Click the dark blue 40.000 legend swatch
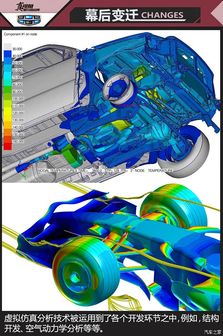Image resolution: width=223 pixels, height=336 pixels. point(7,54)
